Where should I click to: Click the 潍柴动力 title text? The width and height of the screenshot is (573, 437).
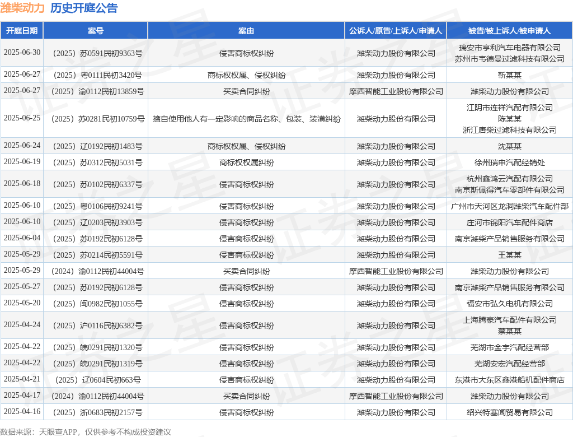click(22, 8)
